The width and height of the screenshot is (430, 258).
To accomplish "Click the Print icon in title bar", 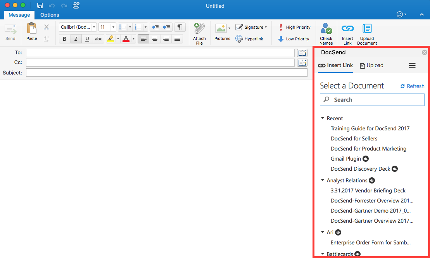I will 76,5.
